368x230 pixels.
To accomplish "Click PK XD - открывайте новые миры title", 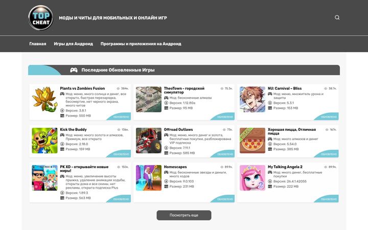I will tap(84, 169).
